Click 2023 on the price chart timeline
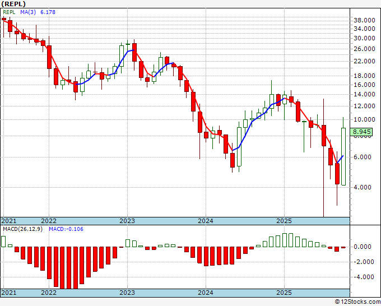 [x=127, y=221]
